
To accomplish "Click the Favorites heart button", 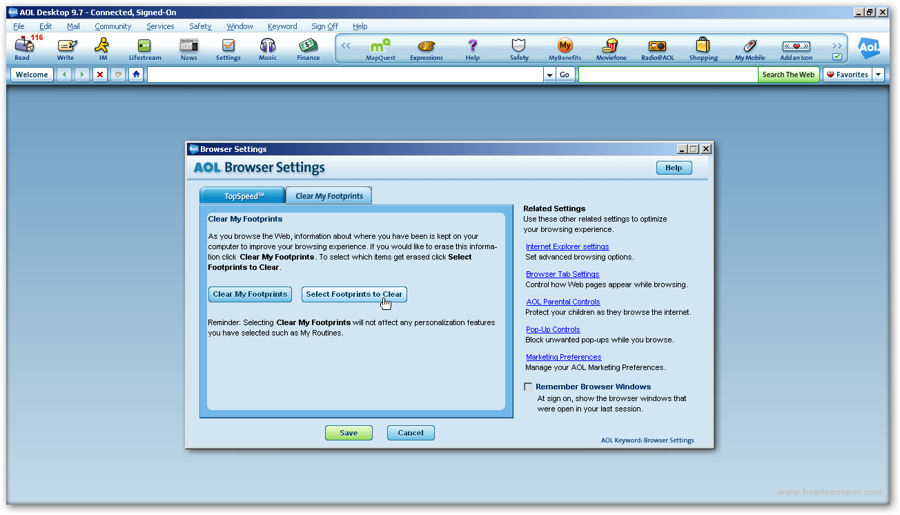I will tap(848, 75).
